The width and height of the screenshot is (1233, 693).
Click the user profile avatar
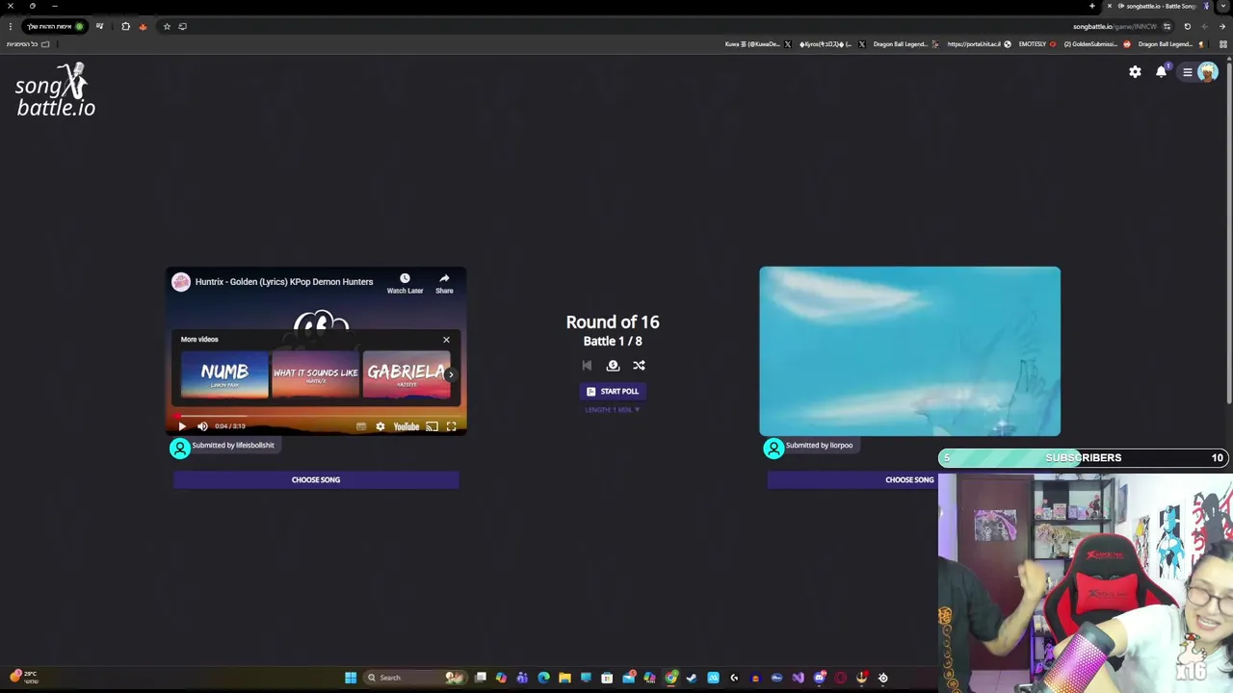1208,72
